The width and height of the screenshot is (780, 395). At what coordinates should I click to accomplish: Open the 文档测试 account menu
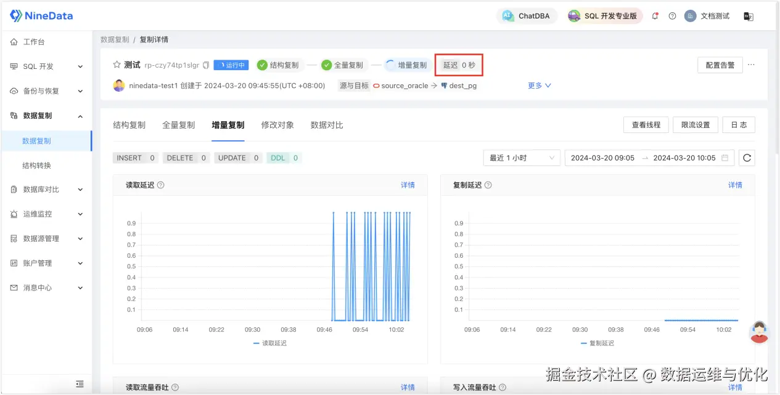click(707, 16)
